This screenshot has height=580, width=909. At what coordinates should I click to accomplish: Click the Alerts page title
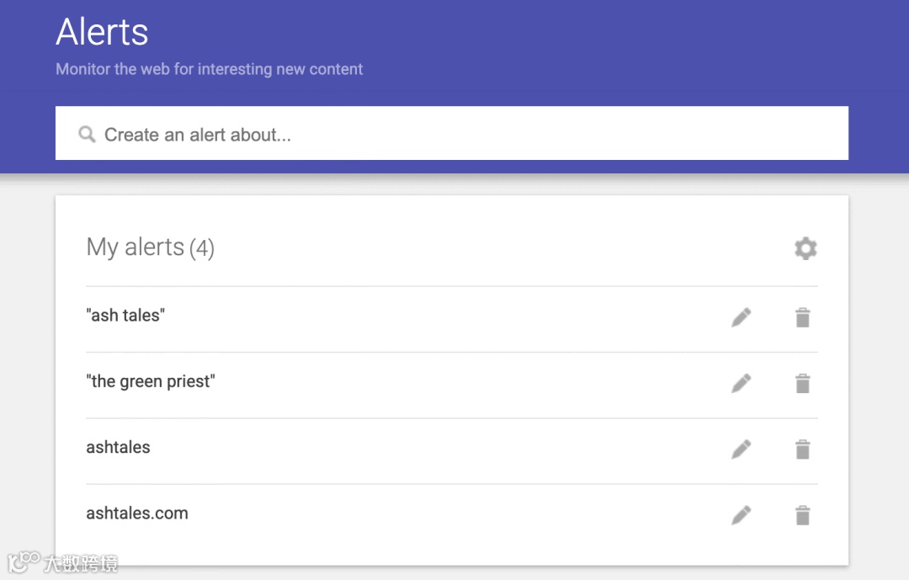(x=102, y=32)
